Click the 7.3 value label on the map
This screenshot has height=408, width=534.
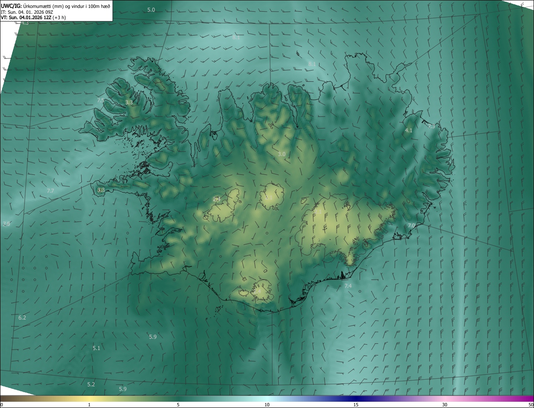click(431, 126)
